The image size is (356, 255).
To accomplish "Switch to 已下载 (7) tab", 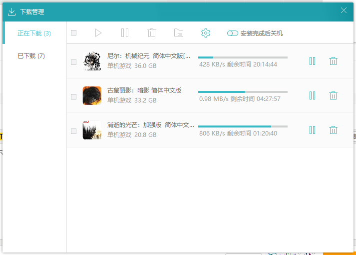I will 34,55.
